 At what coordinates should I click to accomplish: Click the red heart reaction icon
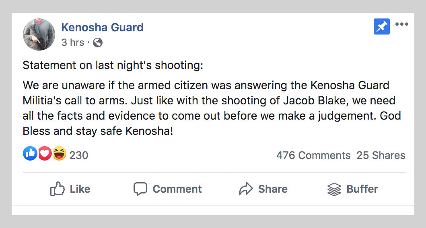[45, 153]
